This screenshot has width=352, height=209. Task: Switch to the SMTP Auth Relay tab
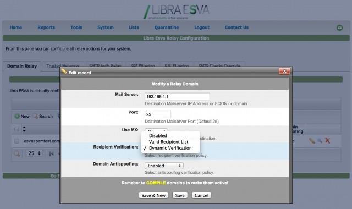click(105, 65)
